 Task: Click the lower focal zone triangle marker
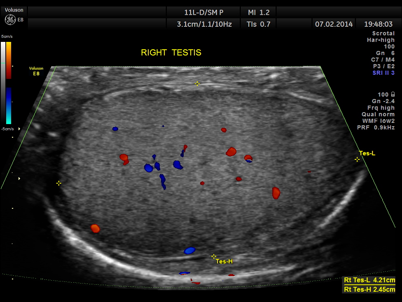click(x=19, y=179)
